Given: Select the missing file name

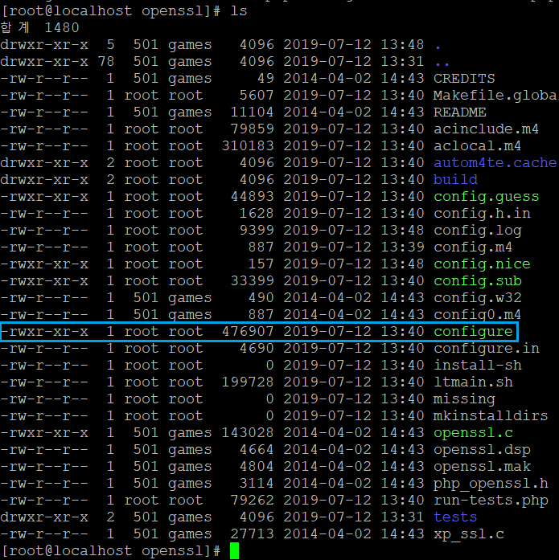Looking at the screenshot, I should click(464, 399).
